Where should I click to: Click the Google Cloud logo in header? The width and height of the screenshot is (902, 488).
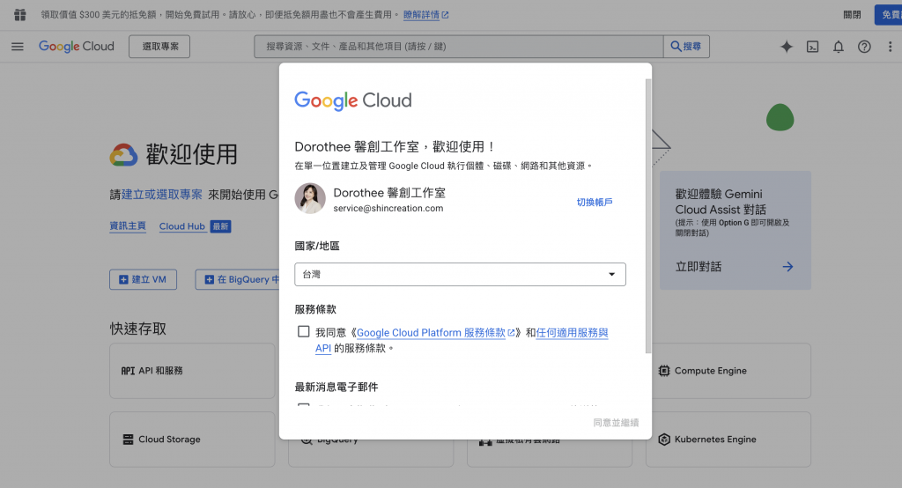pos(77,46)
